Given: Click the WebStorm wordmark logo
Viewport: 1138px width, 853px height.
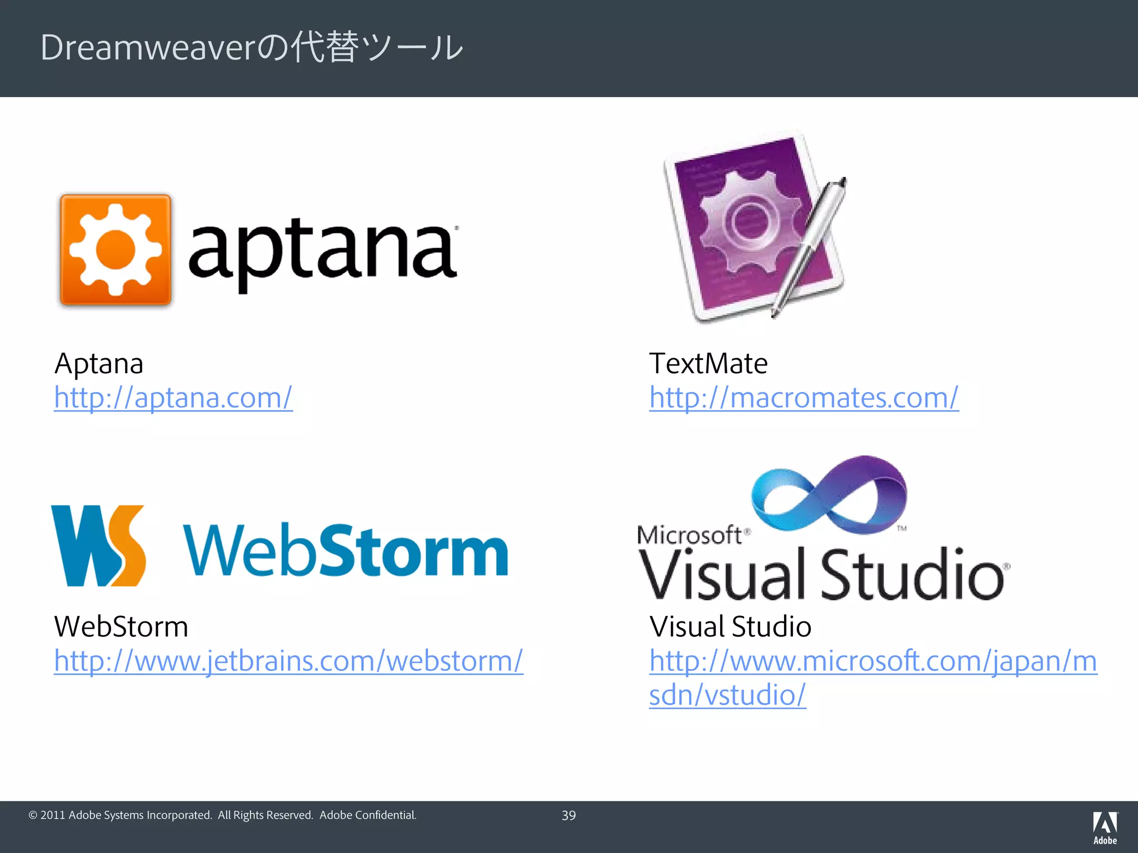Looking at the screenshot, I should point(346,550).
